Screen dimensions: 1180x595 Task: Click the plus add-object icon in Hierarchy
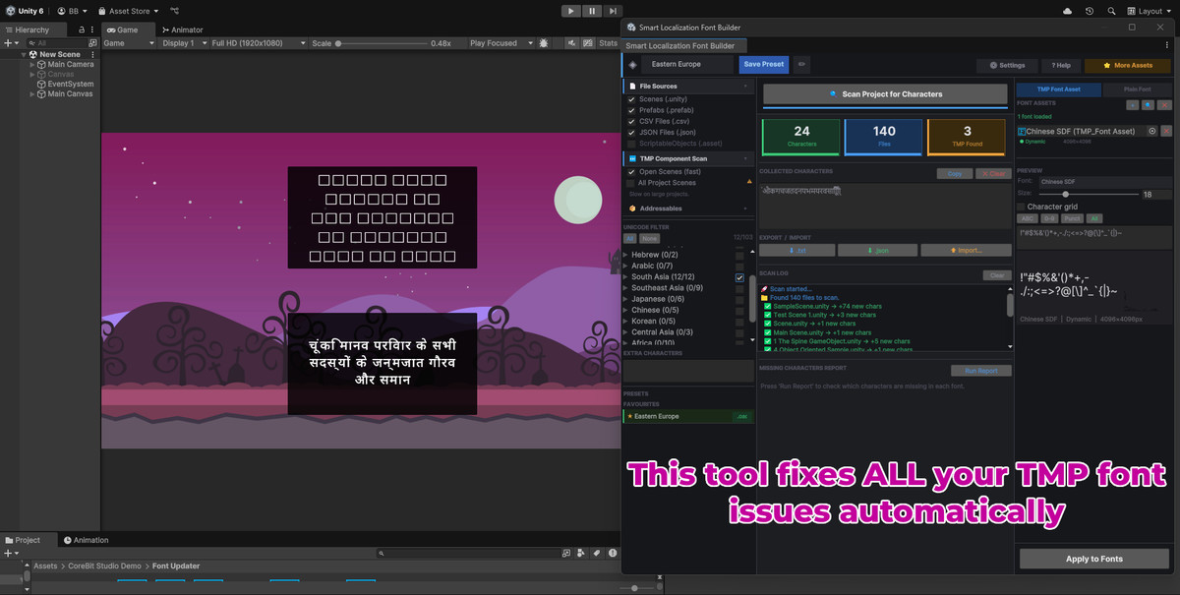point(8,43)
